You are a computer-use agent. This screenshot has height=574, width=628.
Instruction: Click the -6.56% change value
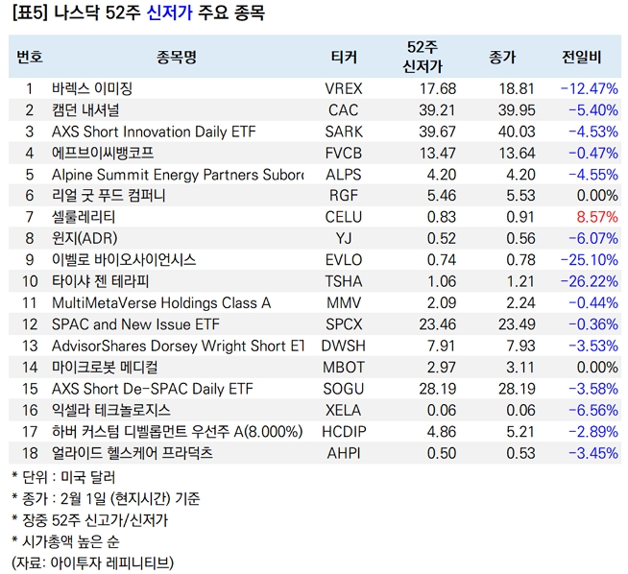[x=593, y=410]
